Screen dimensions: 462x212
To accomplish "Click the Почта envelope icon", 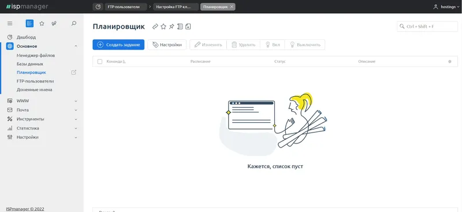I will tap(10, 110).
